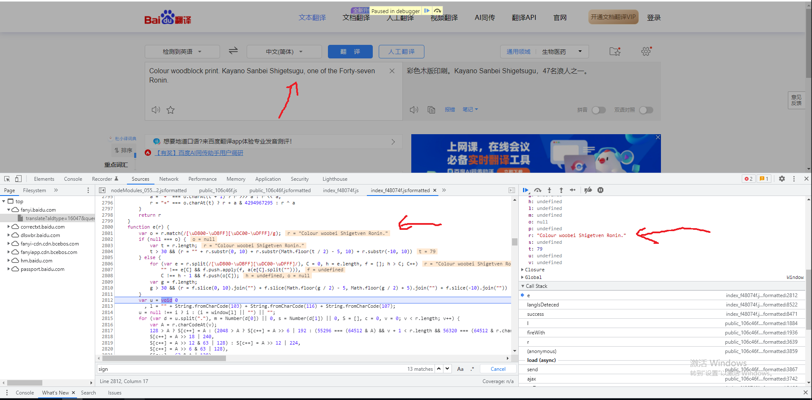Step out of current function icon
Screen dimensions: 812x400
(561, 190)
